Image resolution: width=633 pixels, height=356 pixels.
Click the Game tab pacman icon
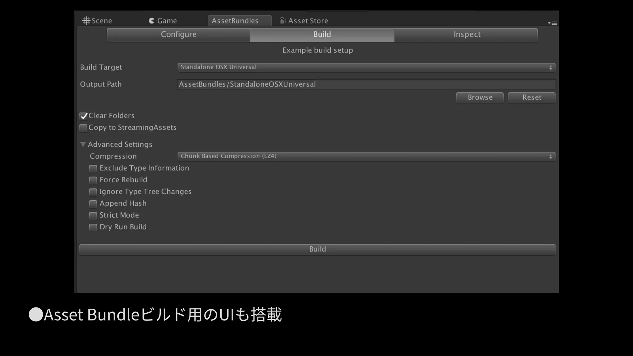point(151,21)
